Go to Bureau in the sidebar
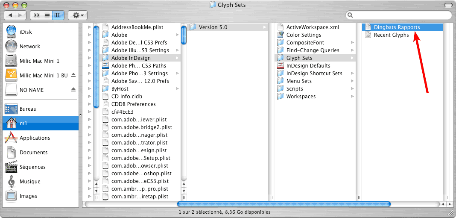The height and width of the screenshot is (218, 456). pos(28,109)
